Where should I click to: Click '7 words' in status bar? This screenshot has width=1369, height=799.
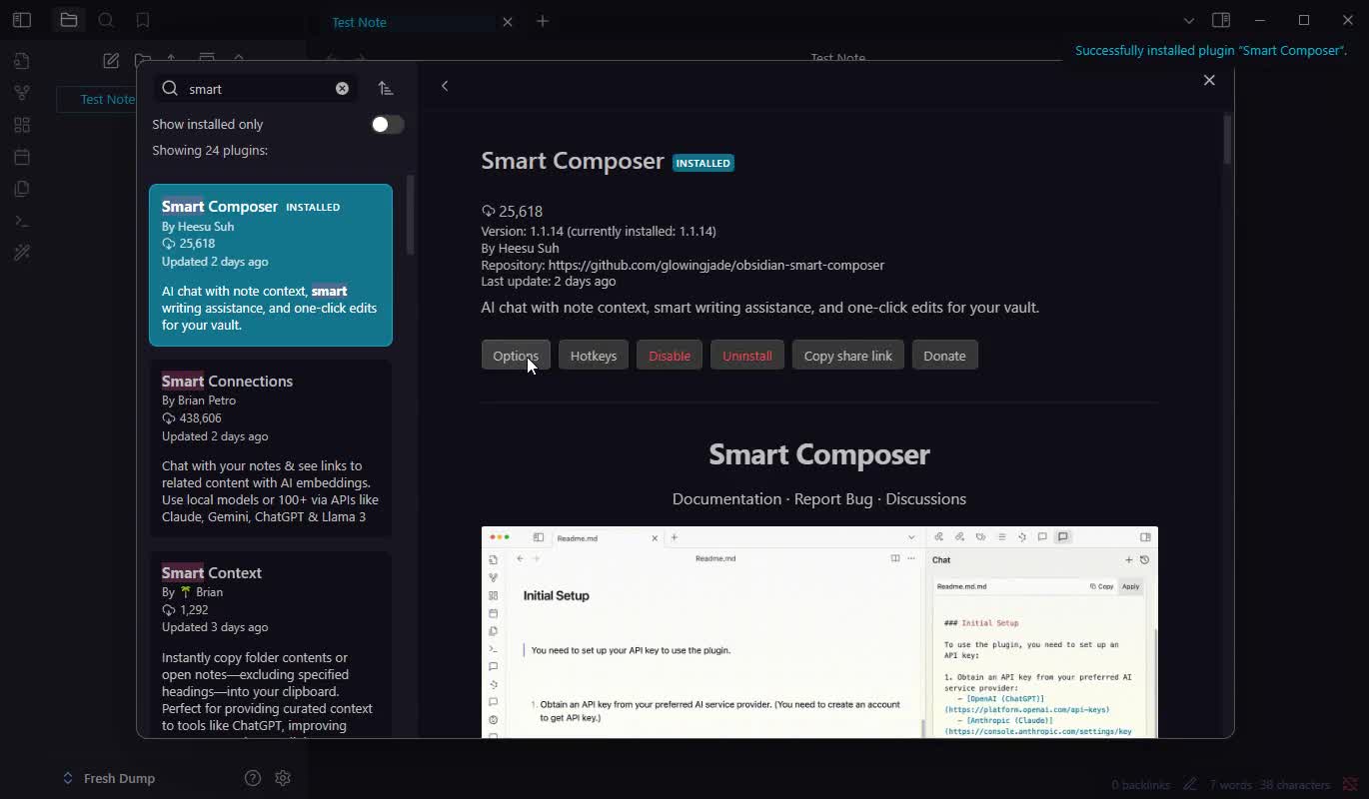[x=1230, y=785]
